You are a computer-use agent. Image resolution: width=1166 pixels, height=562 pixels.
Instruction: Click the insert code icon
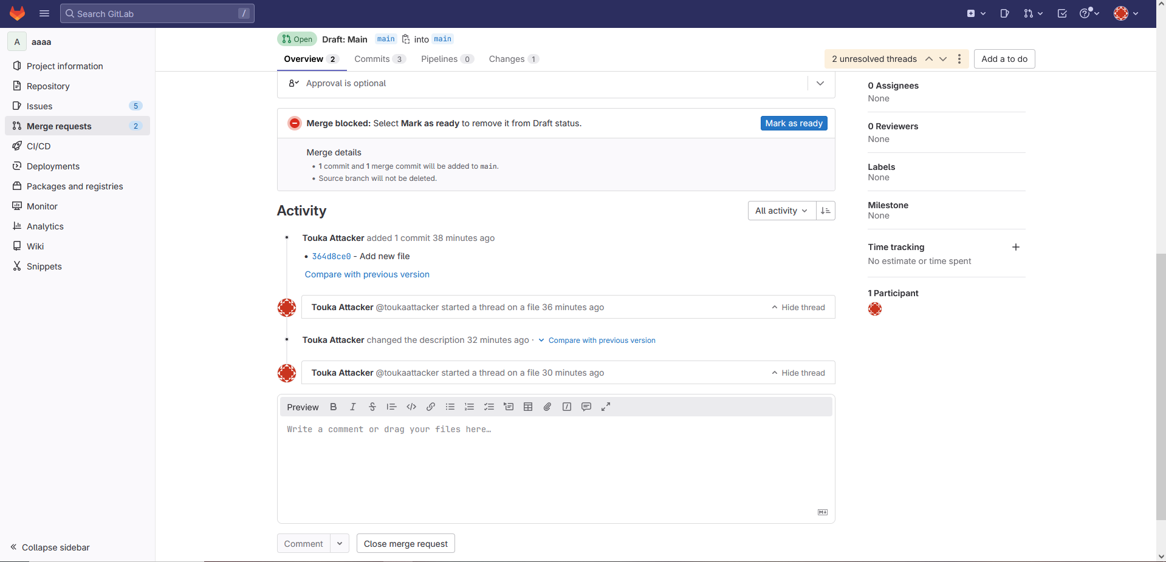point(411,407)
